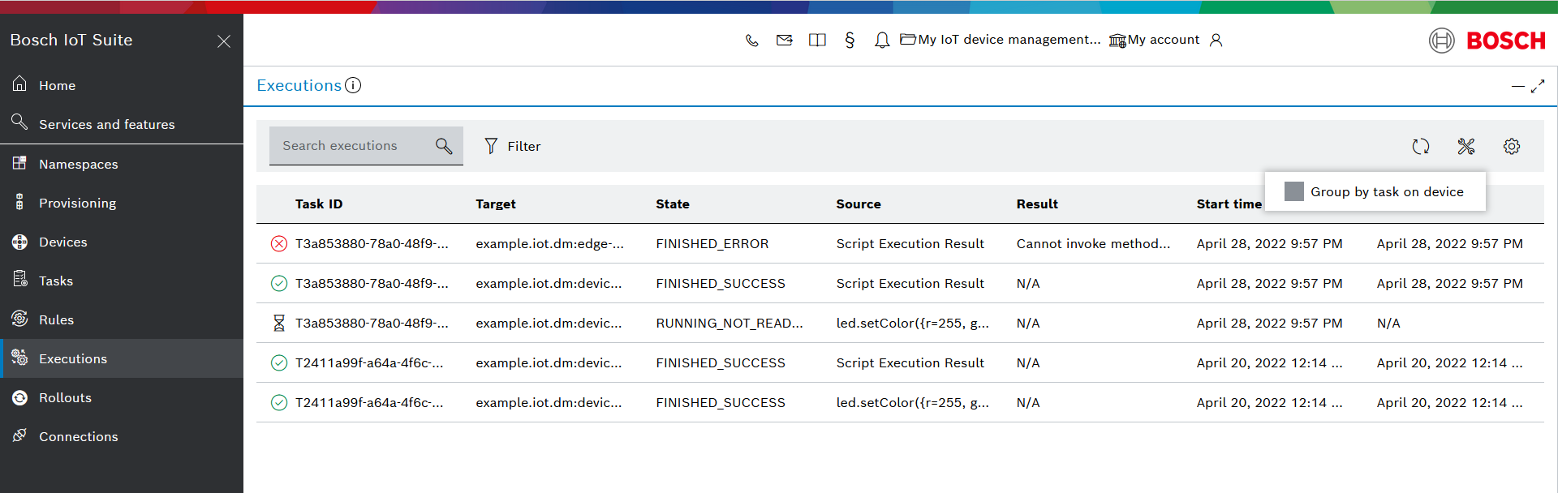This screenshot has width=1558, height=493.
Task: Click success icon of first T2411a99f row
Action: coord(279,362)
